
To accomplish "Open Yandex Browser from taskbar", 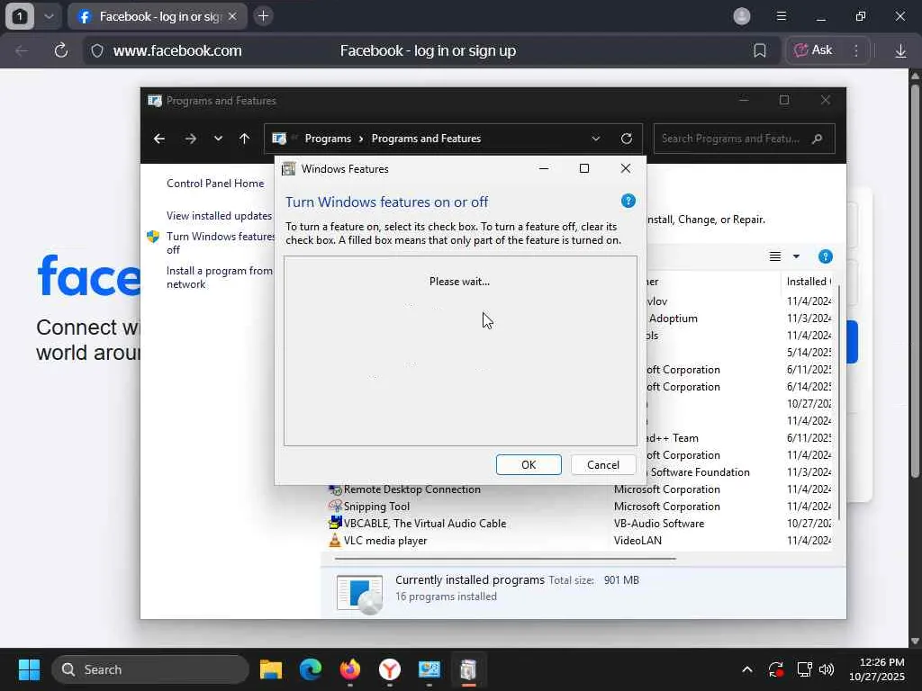I will coord(390,669).
